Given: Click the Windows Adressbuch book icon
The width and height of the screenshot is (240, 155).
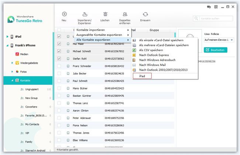Looking at the screenshot, I should pos(134,60).
